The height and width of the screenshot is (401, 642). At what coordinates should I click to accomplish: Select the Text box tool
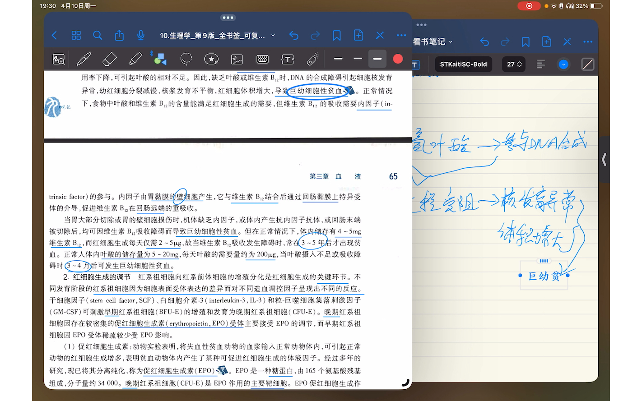(x=288, y=59)
